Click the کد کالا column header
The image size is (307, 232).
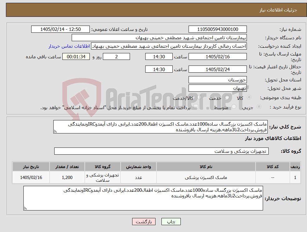(x=272, y=167)
